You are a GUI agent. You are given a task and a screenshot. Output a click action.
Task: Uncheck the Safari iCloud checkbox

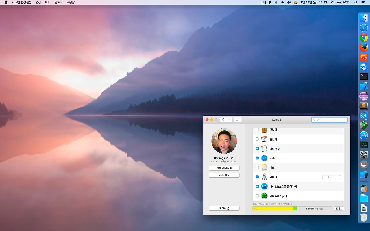[x=257, y=158]
